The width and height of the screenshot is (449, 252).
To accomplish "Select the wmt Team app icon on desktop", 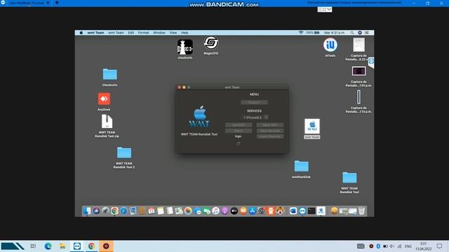I will click(x=312, y=126).
